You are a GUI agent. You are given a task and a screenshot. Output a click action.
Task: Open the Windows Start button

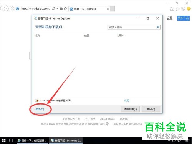[4, 141]
